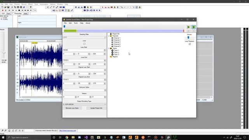Click go-to-end icon in Wavosaur transport
The image size is (249, 140).
tap(31, 10)
